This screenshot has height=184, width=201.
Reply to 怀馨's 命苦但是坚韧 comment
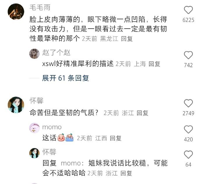tap(142, 113)
